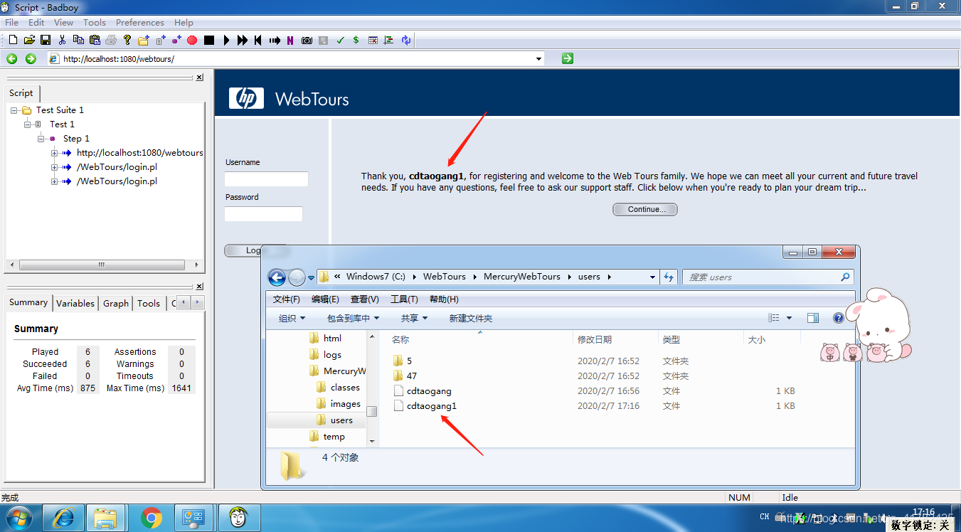Open the Explorer view options dropdown

point(790,318)
